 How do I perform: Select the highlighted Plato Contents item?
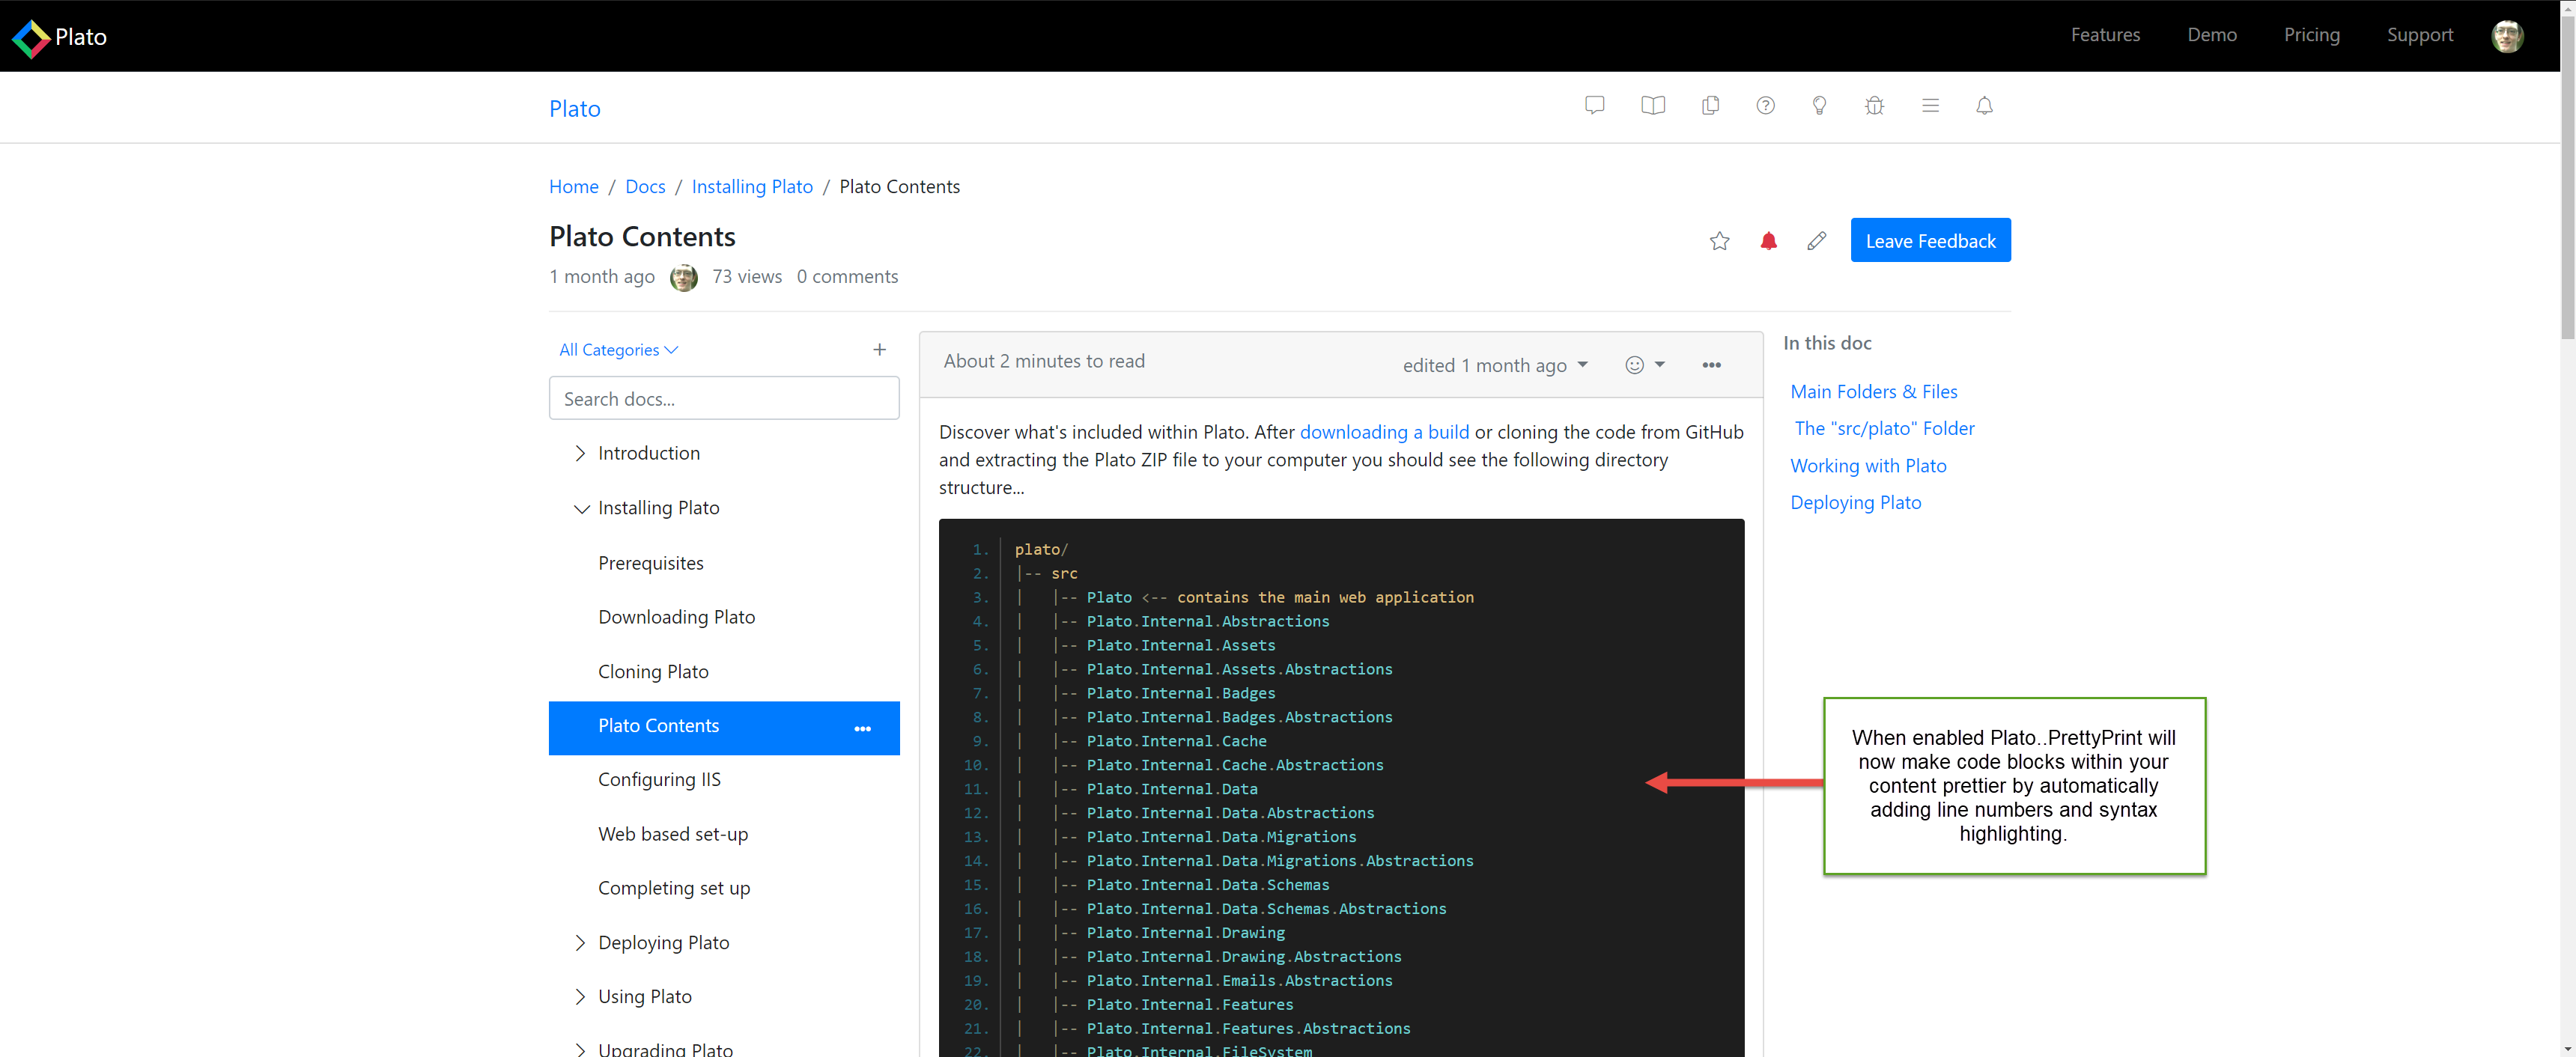coord(724,727)
